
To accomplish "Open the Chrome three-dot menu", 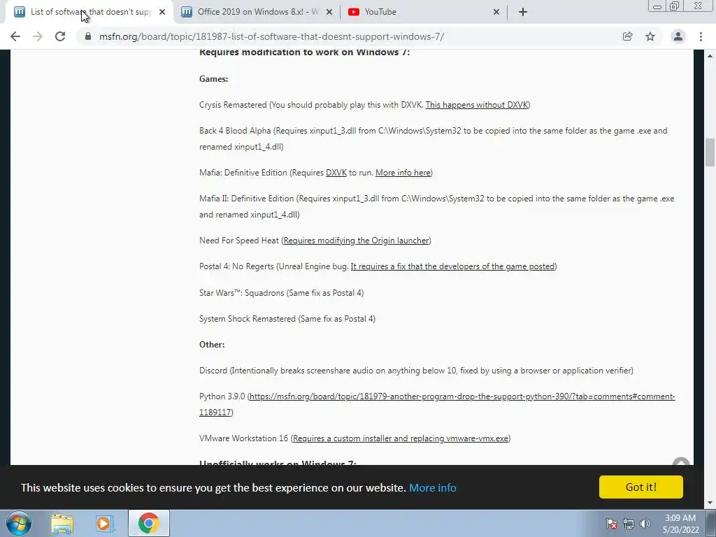I will point(701,36).
